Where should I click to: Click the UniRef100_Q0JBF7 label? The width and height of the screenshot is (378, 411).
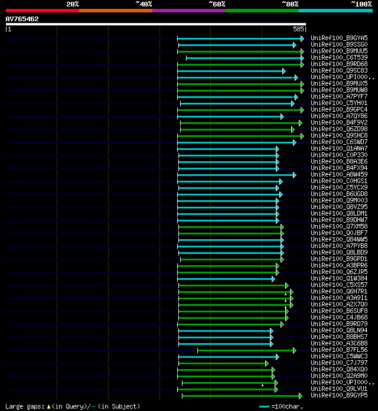(x=339, y=233)
